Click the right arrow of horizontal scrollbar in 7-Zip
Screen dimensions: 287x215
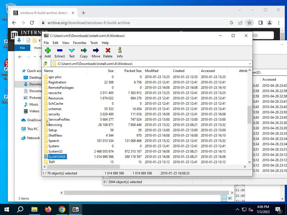pos(245,167)
